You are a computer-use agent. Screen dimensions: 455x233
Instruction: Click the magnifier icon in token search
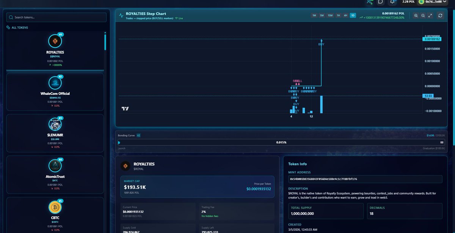click(x=11, y=17)
